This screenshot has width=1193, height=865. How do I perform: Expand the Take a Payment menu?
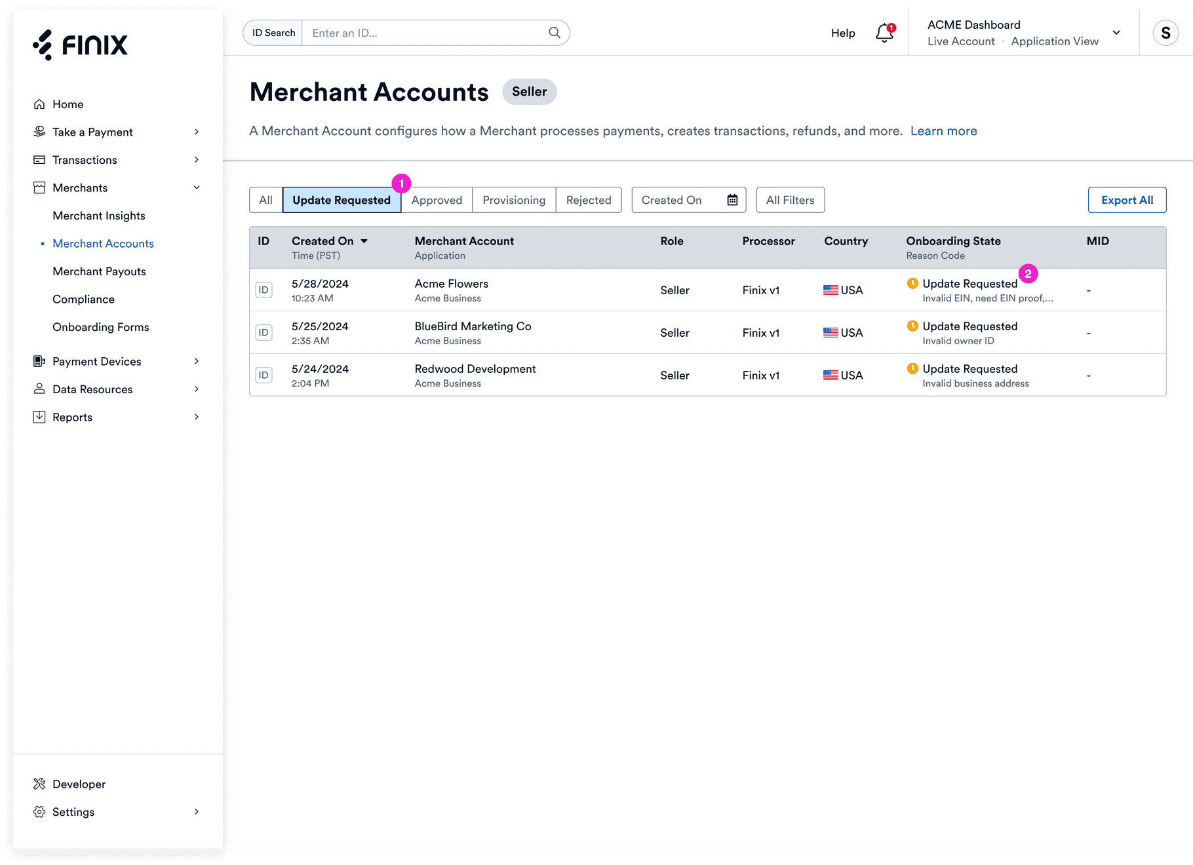[196, 132]
